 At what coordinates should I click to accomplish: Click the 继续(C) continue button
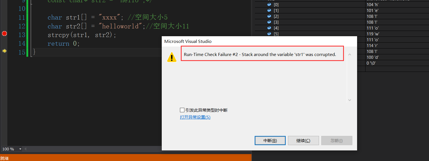pos(303,141)
